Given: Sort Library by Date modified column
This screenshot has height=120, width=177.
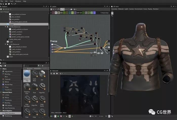Looking at the screenshot, I should point(45,68).
